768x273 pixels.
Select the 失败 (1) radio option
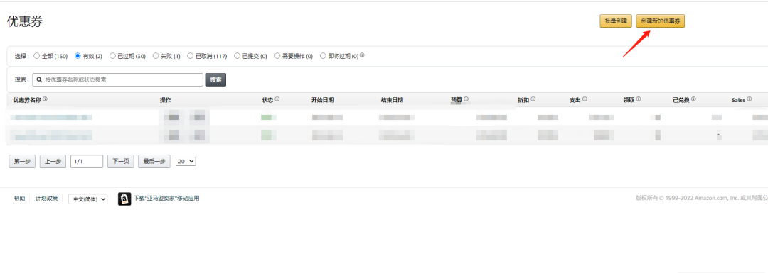(x=156, y=56)
